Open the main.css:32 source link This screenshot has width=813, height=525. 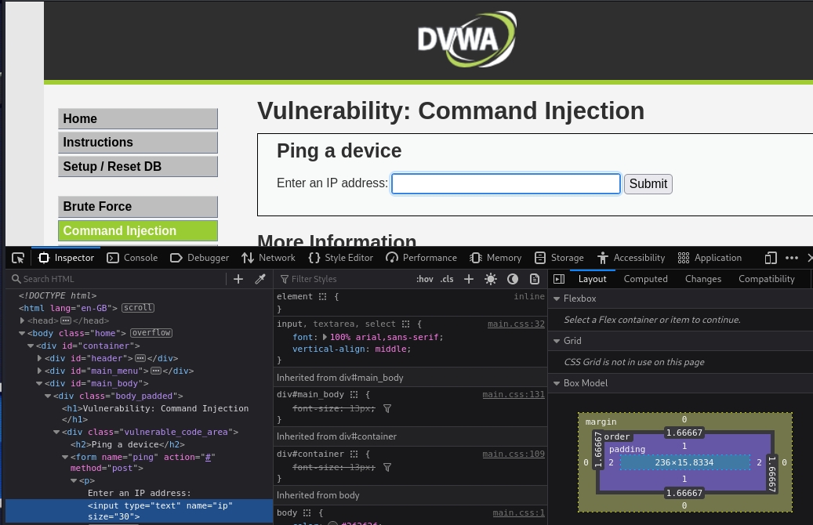(x=516, y=324)
